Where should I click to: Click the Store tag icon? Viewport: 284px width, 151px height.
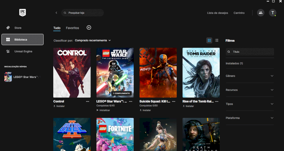tap(8, 28)
